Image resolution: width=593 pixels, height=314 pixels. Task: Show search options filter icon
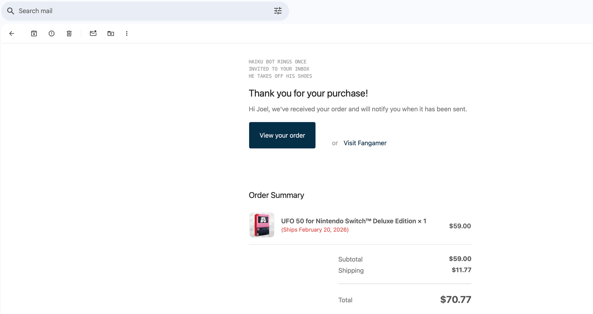point(278,11)
